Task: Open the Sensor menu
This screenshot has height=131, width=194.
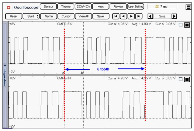Action: point(48,7)
